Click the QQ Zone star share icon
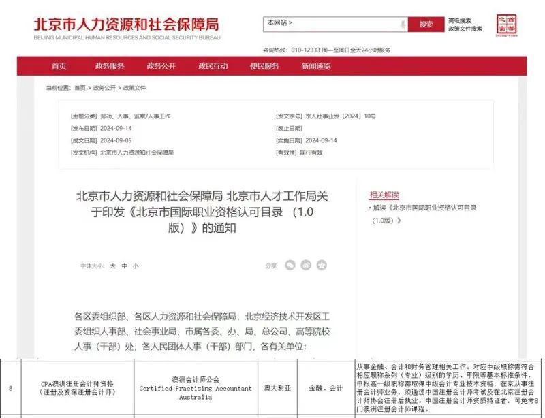The image size is (545, 418). [322, 266]
